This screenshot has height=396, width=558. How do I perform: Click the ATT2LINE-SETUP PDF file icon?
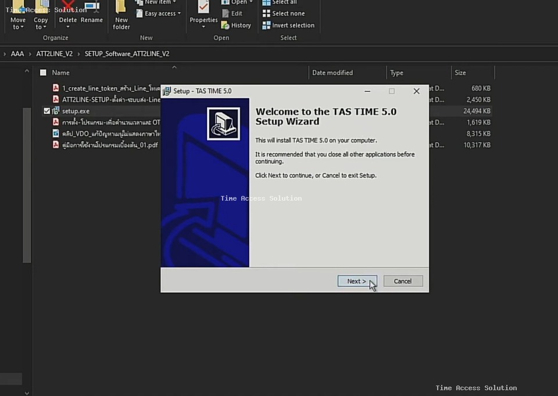[56, 99]
